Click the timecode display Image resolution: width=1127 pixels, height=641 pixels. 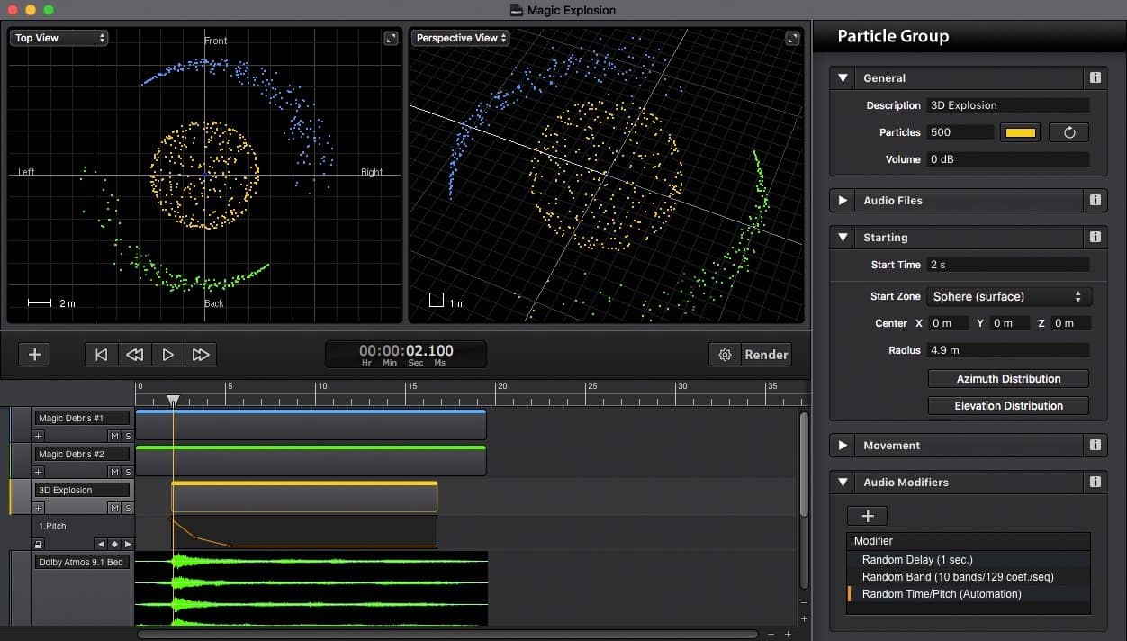click(406, 355)
